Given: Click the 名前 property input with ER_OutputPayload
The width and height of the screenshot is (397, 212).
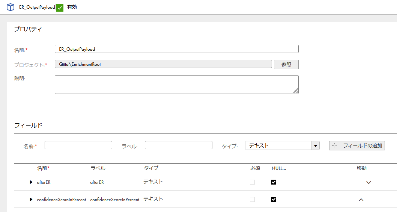Looking at the screenshot, I should (x=176, y=49).
